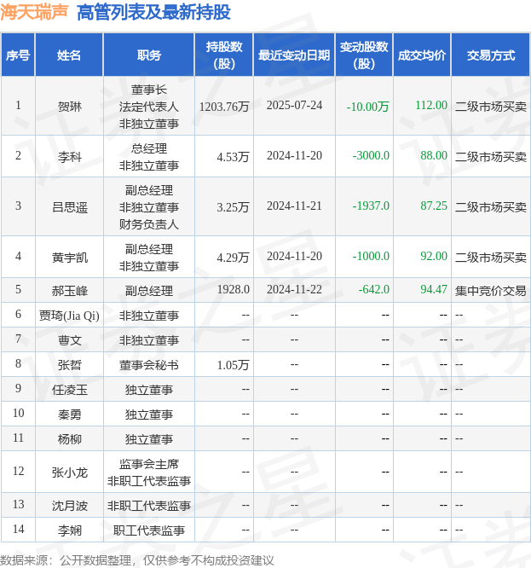Click row number 14
The image size is (531, 568).
pos(18,529)
